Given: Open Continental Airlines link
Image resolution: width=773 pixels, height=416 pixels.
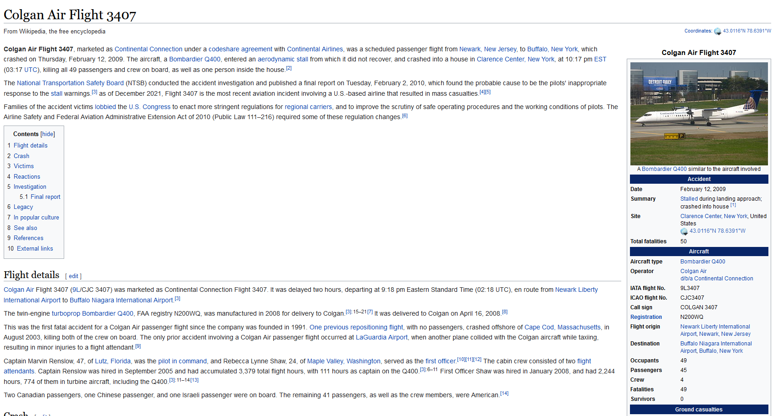Looking at the screenshot, I should [315, 49].
